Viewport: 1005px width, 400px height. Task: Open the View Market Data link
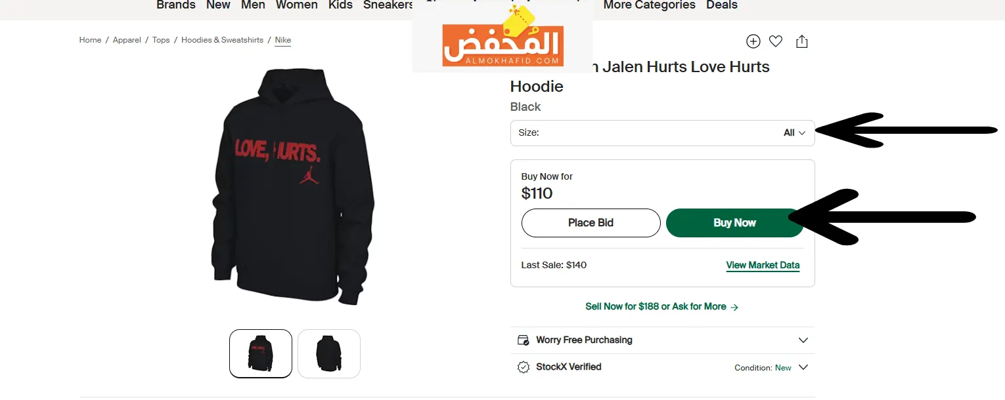click(763, 266)
